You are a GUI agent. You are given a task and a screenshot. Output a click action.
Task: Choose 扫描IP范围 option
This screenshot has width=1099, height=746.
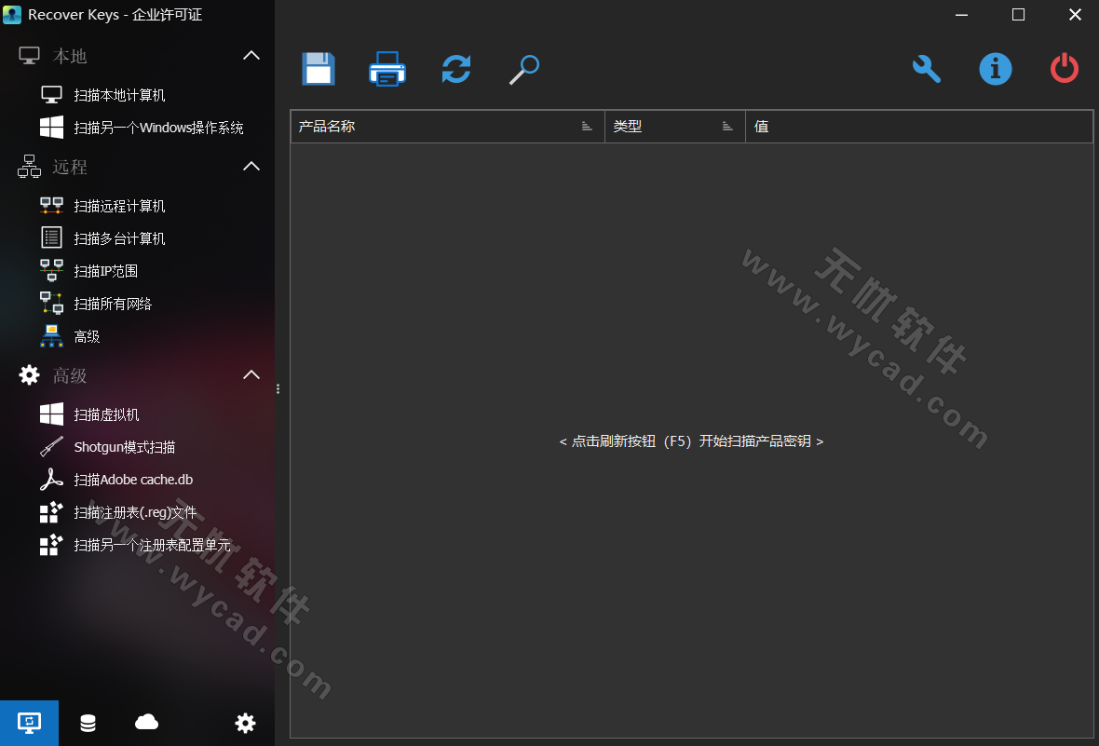[x=105, y=271]
